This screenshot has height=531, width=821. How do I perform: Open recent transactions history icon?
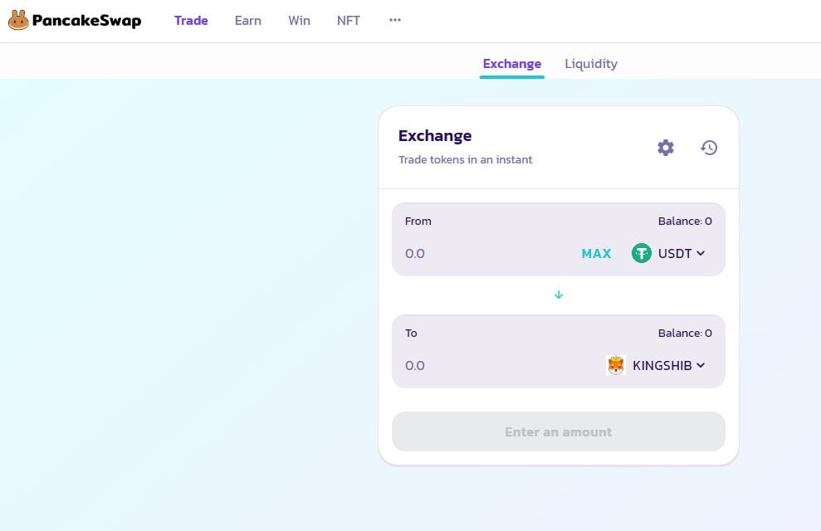[x=709, y=148]
